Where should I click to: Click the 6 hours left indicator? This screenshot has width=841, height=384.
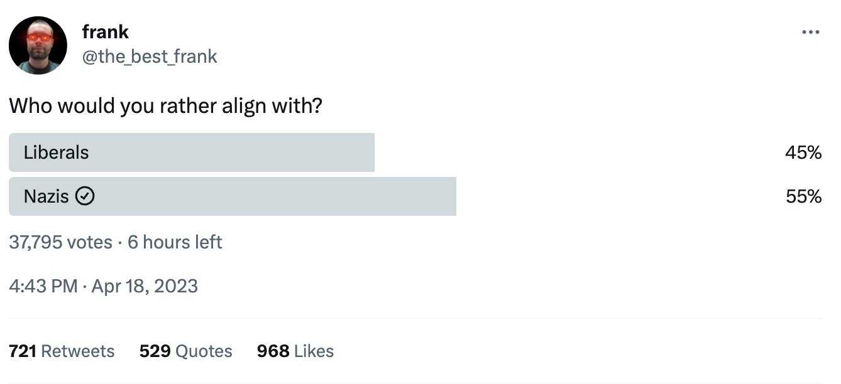[x=175, y=242]
